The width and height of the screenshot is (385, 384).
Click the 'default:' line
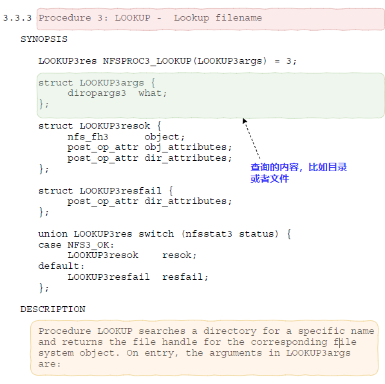(61, 266)
